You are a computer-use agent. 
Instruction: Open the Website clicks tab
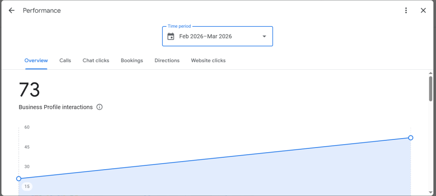tap(208, 60)
